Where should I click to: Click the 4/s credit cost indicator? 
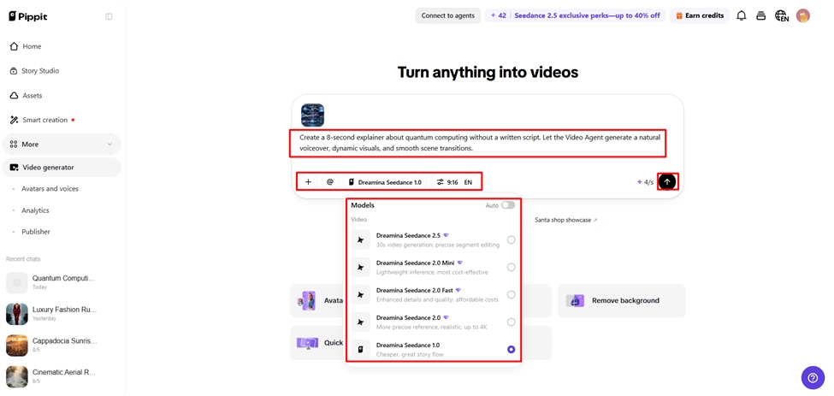[x=645, y=182]
